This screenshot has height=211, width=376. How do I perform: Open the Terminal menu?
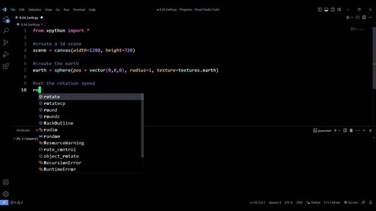[x=79, y=10]
